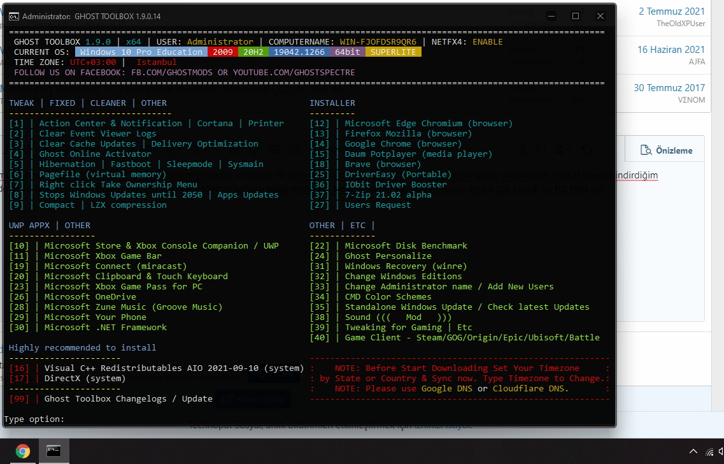Maximize the GHOST TOOLBOX window

coord(576,16)
